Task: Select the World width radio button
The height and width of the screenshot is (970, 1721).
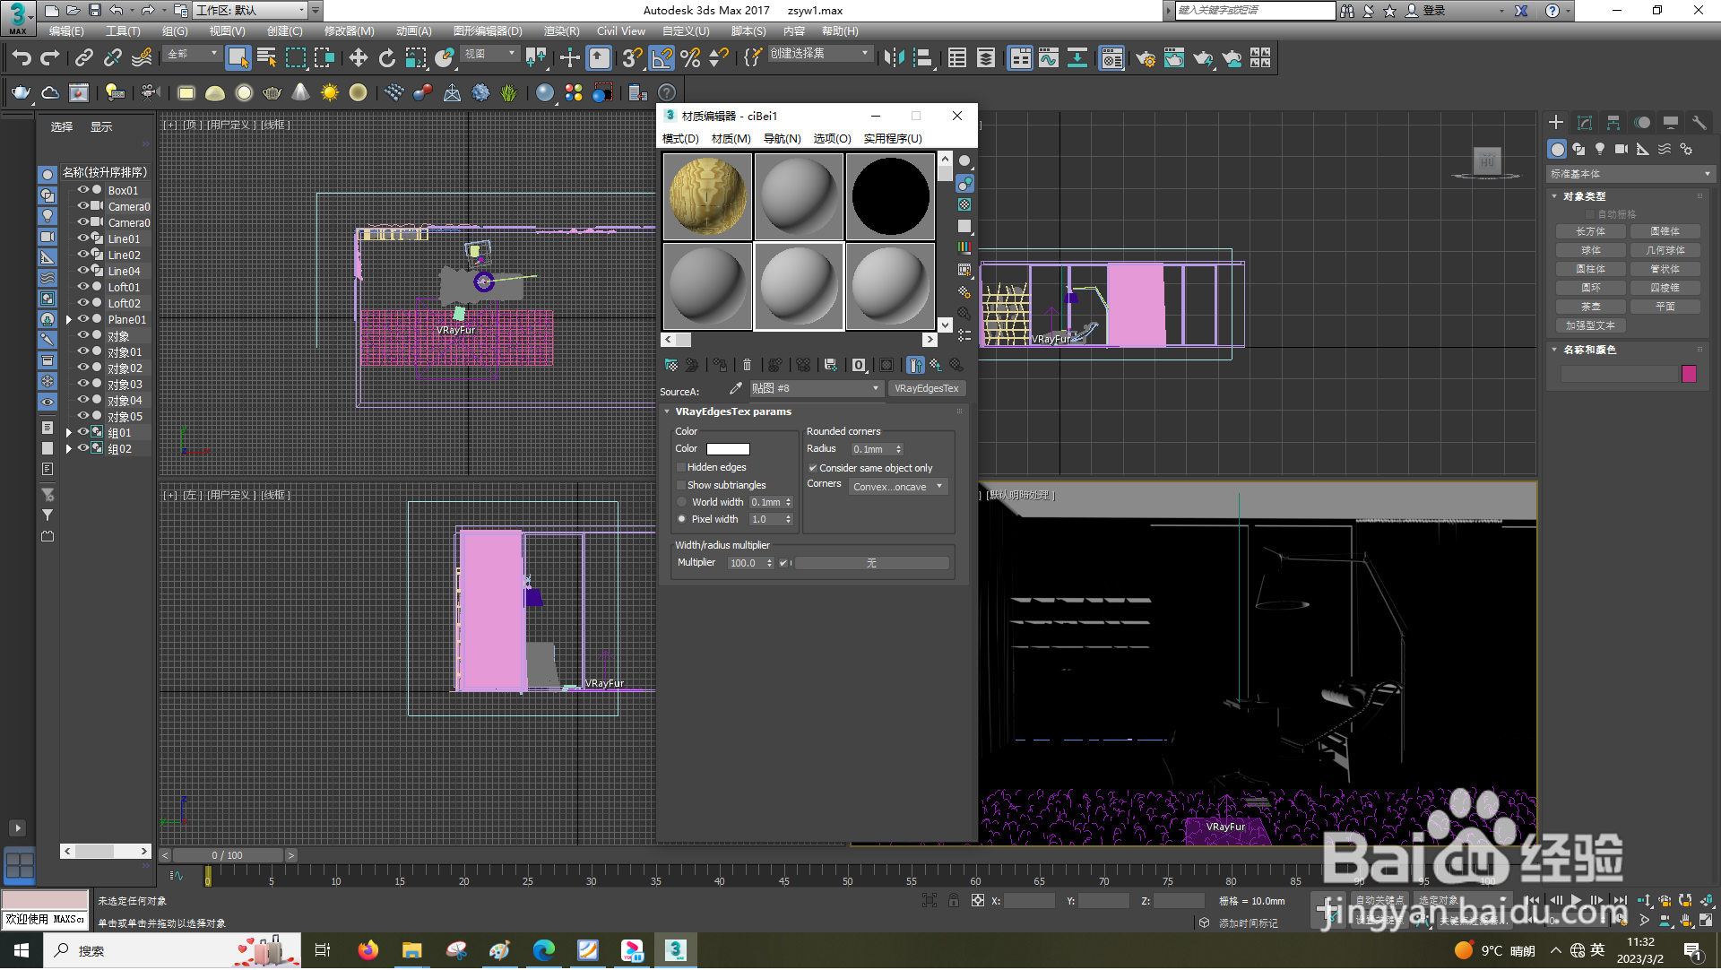Action: (682, 502)
